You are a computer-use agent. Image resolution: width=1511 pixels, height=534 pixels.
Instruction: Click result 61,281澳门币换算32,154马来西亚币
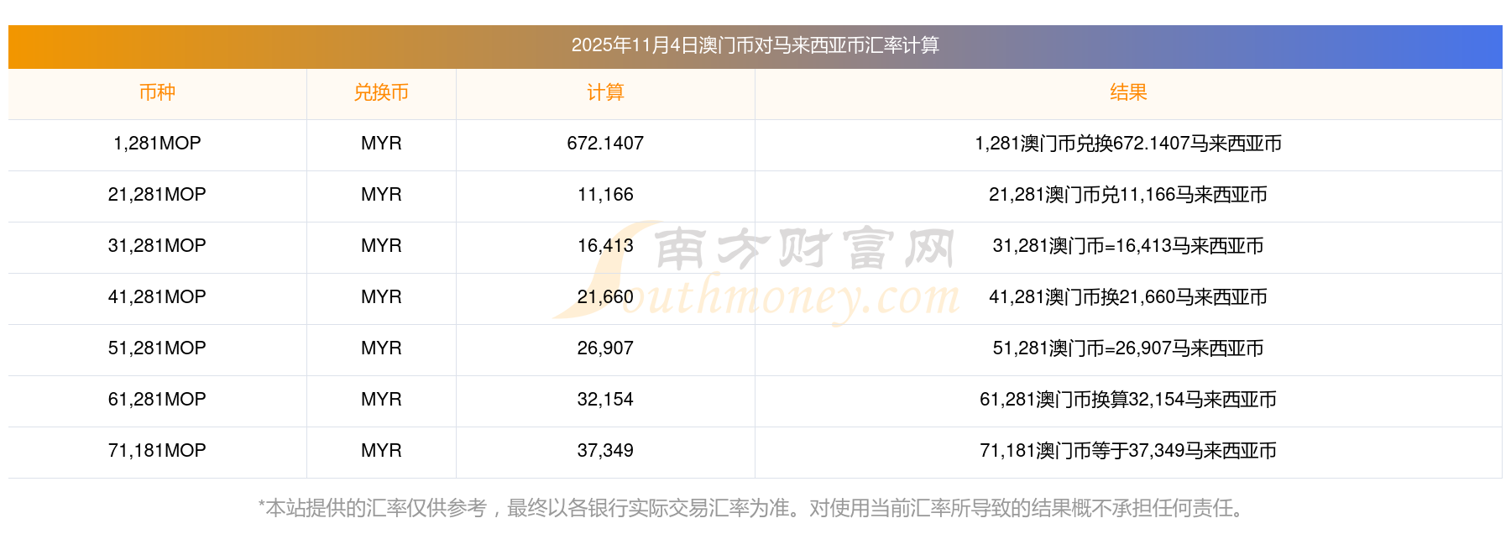pos(1128,400)
